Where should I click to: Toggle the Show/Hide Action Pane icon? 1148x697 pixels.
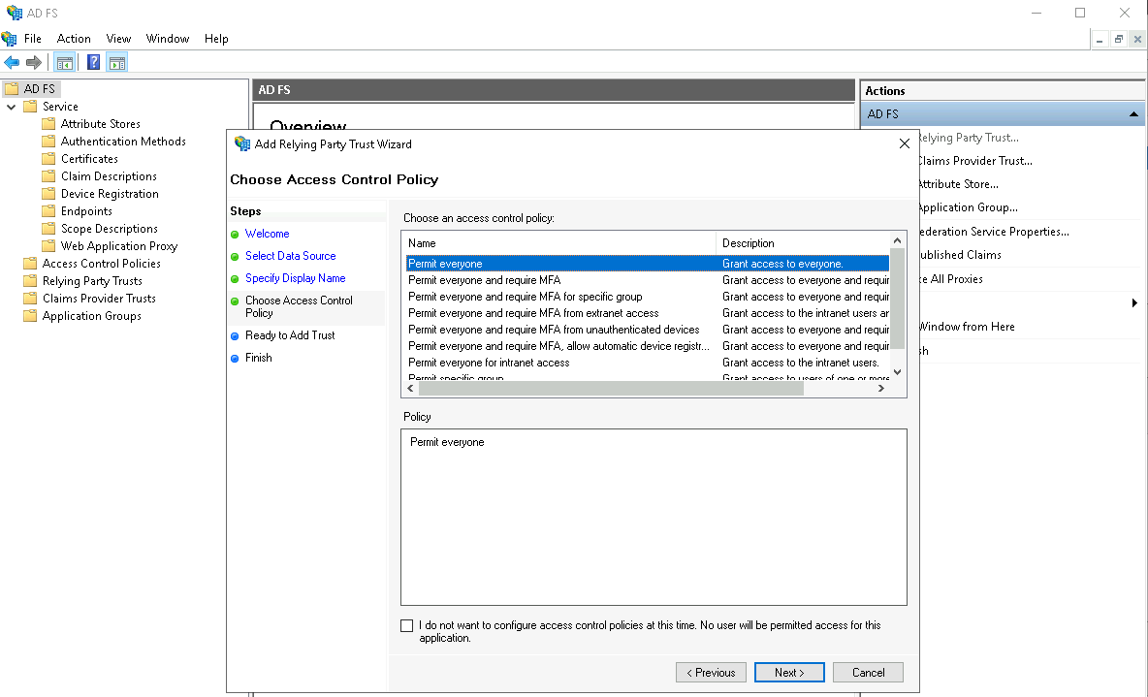point(117,63)
